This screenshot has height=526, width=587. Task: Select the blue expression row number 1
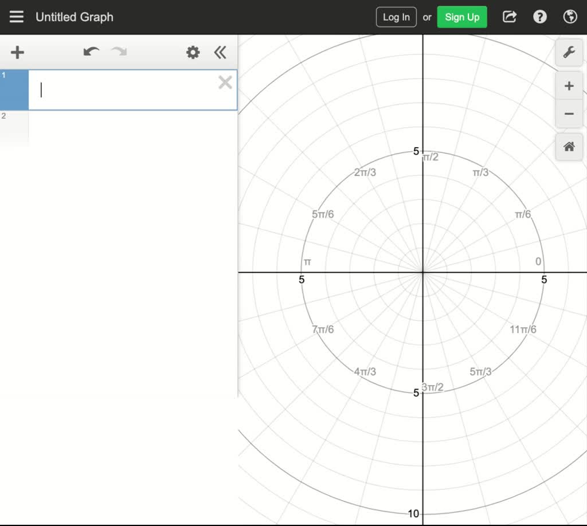point(14,90)
